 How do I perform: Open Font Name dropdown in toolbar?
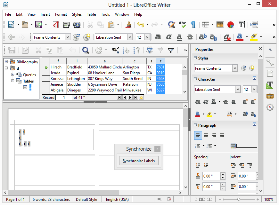[x=130, y=37]
